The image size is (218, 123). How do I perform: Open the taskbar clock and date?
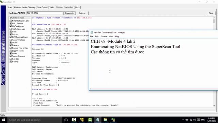pyautogui.click(x=212, y=120)
